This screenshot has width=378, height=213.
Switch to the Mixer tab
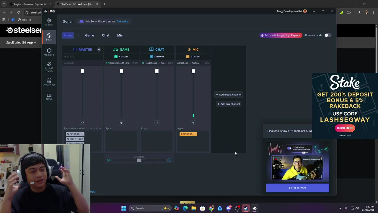pyautogui.click(x=68, y=35)
